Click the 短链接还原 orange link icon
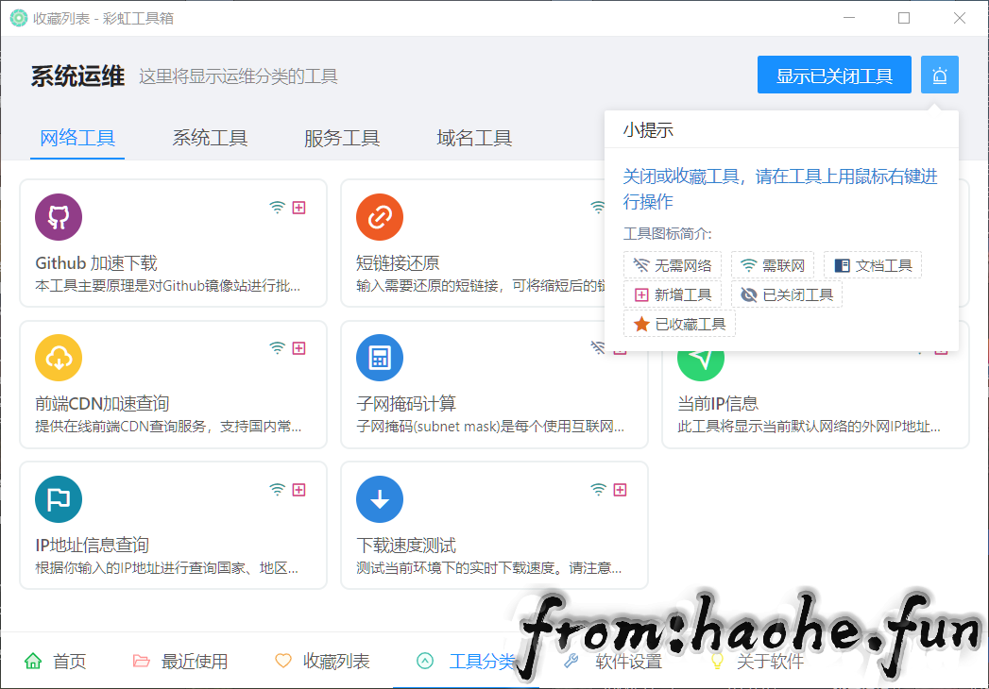Viewport: 989px width, 689px height. pos(380,217)
